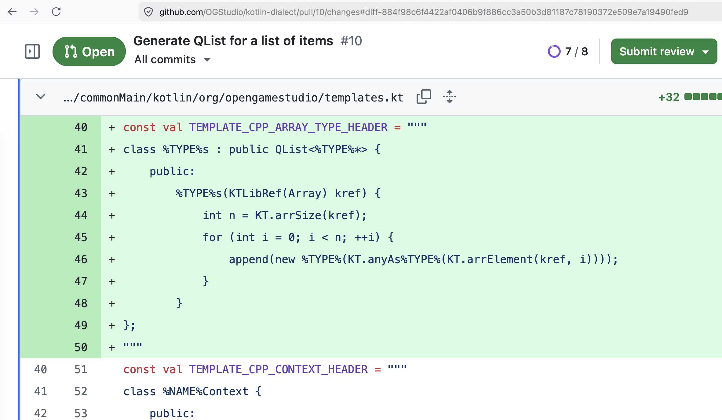Click the 'class %NAME%Context {' line
The height and width of the screenshot is (420, 722).
click(x=193, y=391)
